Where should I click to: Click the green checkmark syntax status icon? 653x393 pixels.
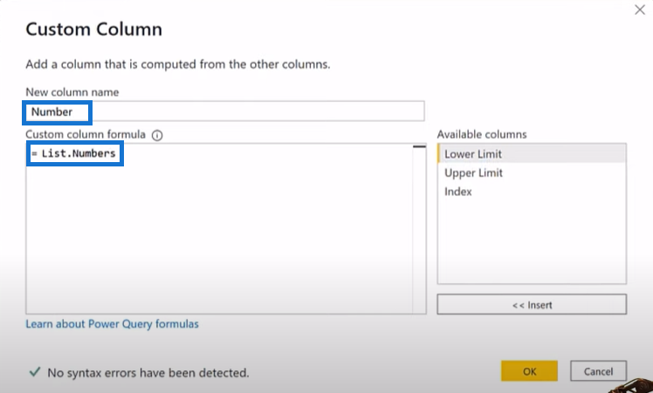[x=35, y=371]
